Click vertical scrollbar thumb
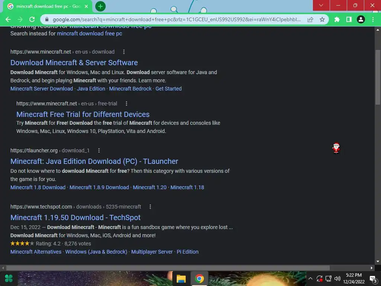Screen dimensions: 381x286 click(378, 77)
